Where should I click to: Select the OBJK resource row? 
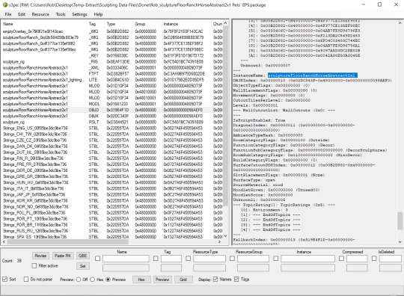pos(112,116)
